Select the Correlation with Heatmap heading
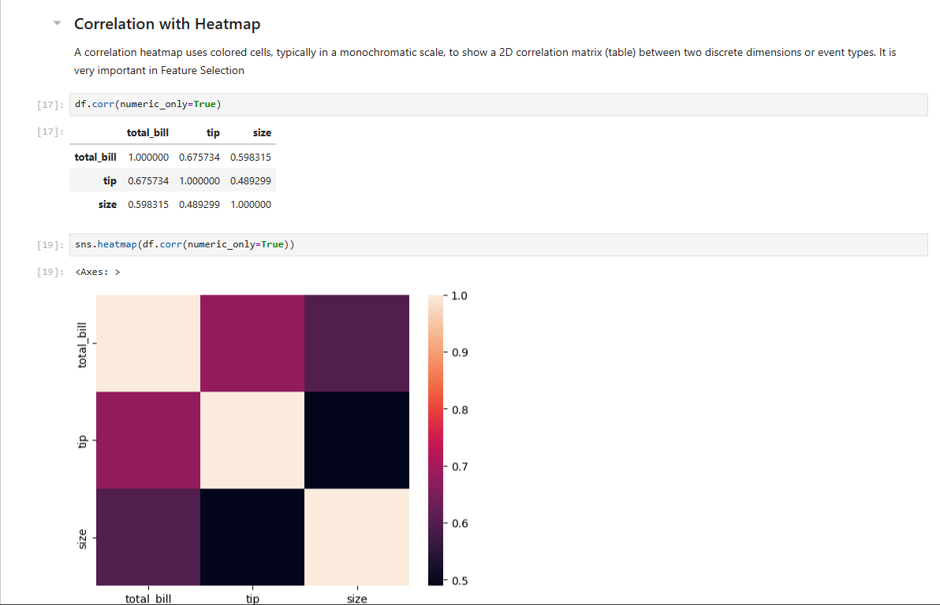 point(167,24)
